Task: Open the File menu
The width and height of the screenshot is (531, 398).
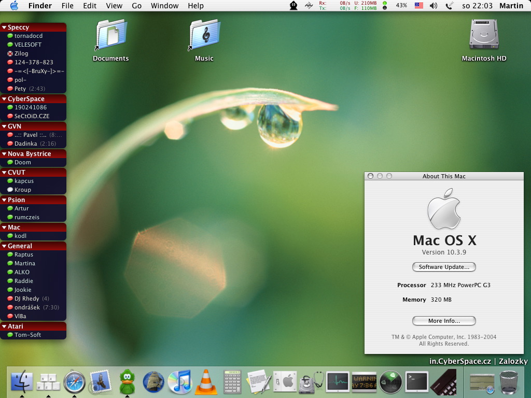Action: point(67,6)
